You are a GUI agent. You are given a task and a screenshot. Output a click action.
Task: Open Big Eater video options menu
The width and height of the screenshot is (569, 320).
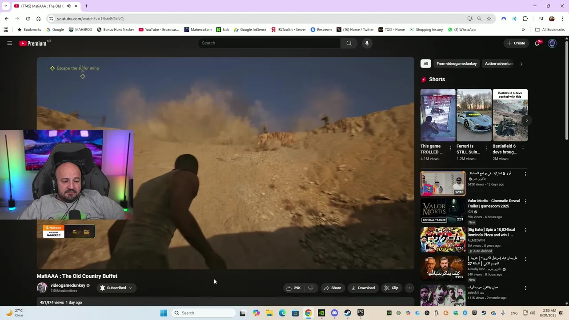[525, 230]
